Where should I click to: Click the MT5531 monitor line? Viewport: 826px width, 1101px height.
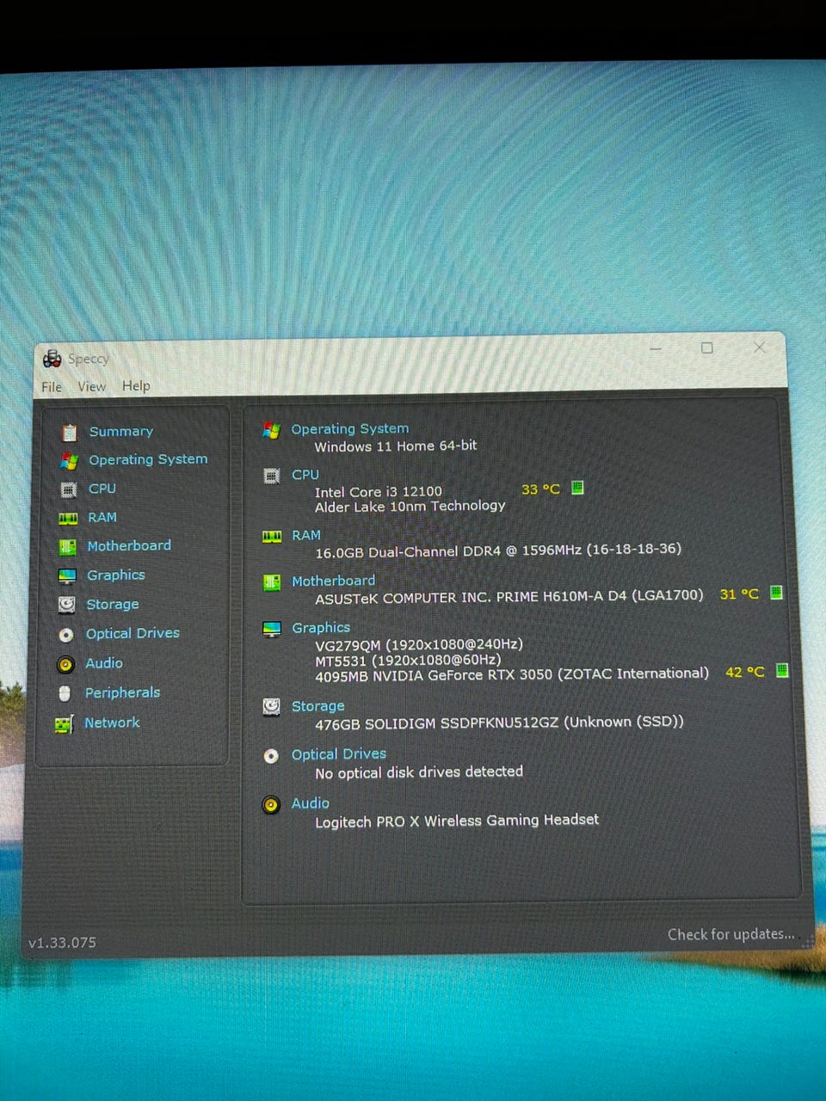[408, 660]
